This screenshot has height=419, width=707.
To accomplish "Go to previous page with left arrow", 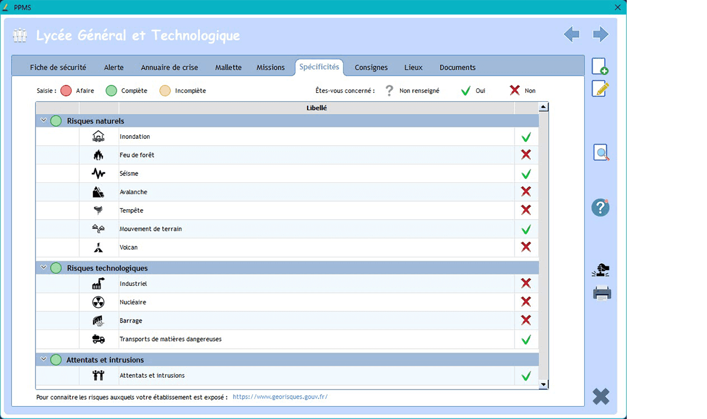I will [x=572, y=35].
